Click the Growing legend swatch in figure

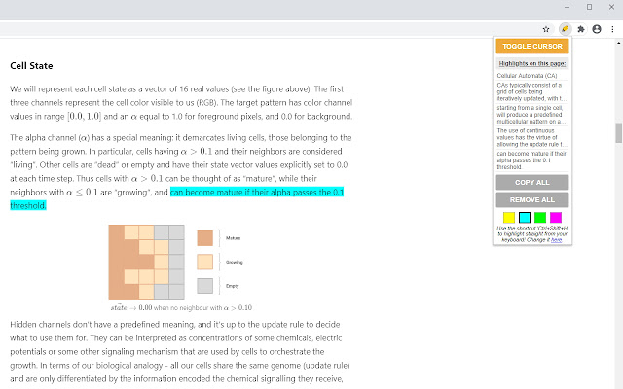(205, 262)
